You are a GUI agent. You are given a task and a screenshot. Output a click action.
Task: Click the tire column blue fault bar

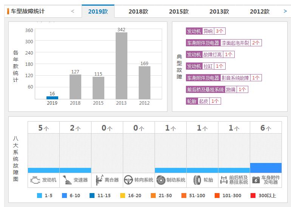tap(202, 170)
